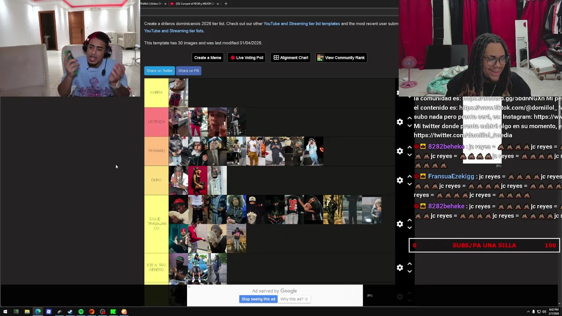Image resolution: width=562 pixels, height=316 pixels.
Task: Start a Live Voting Poll
Action: (x=247, y=57)
